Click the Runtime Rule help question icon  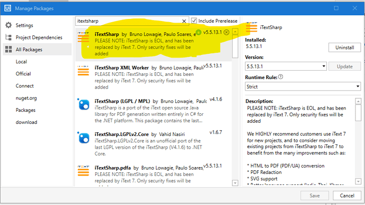[x=281, y=77]
